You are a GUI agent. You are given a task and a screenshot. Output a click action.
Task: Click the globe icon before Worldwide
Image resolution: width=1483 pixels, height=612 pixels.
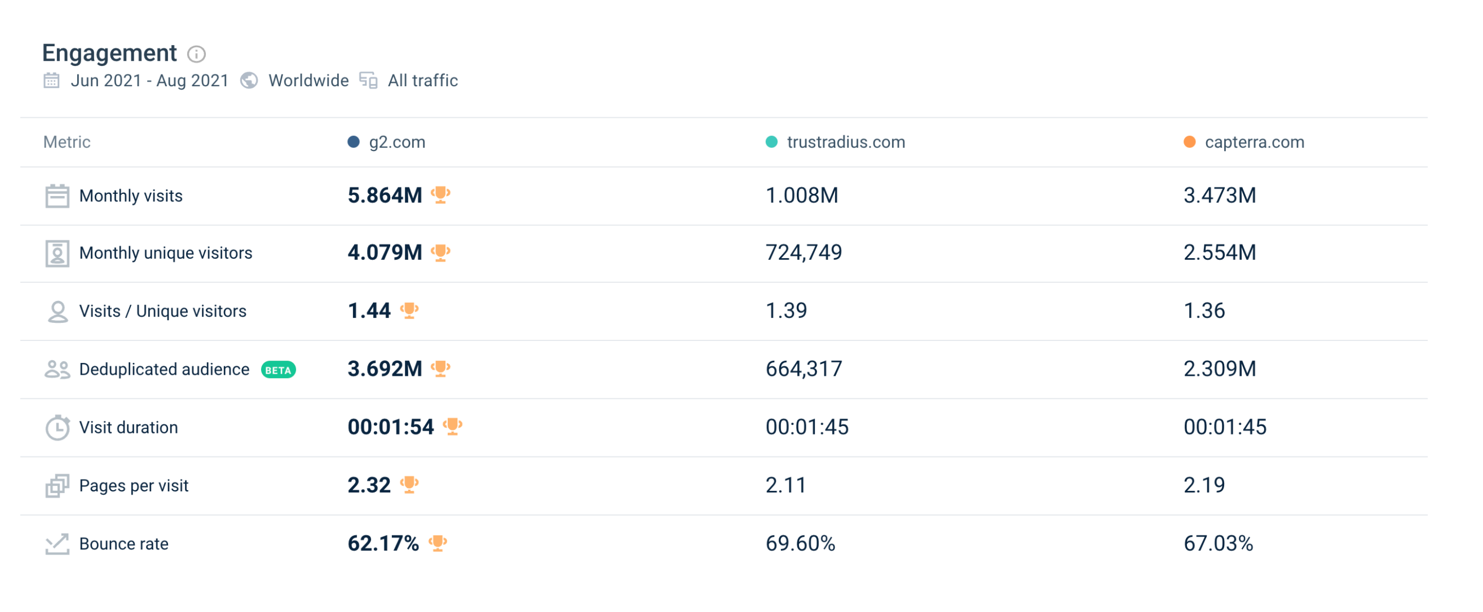coord(249,81)
